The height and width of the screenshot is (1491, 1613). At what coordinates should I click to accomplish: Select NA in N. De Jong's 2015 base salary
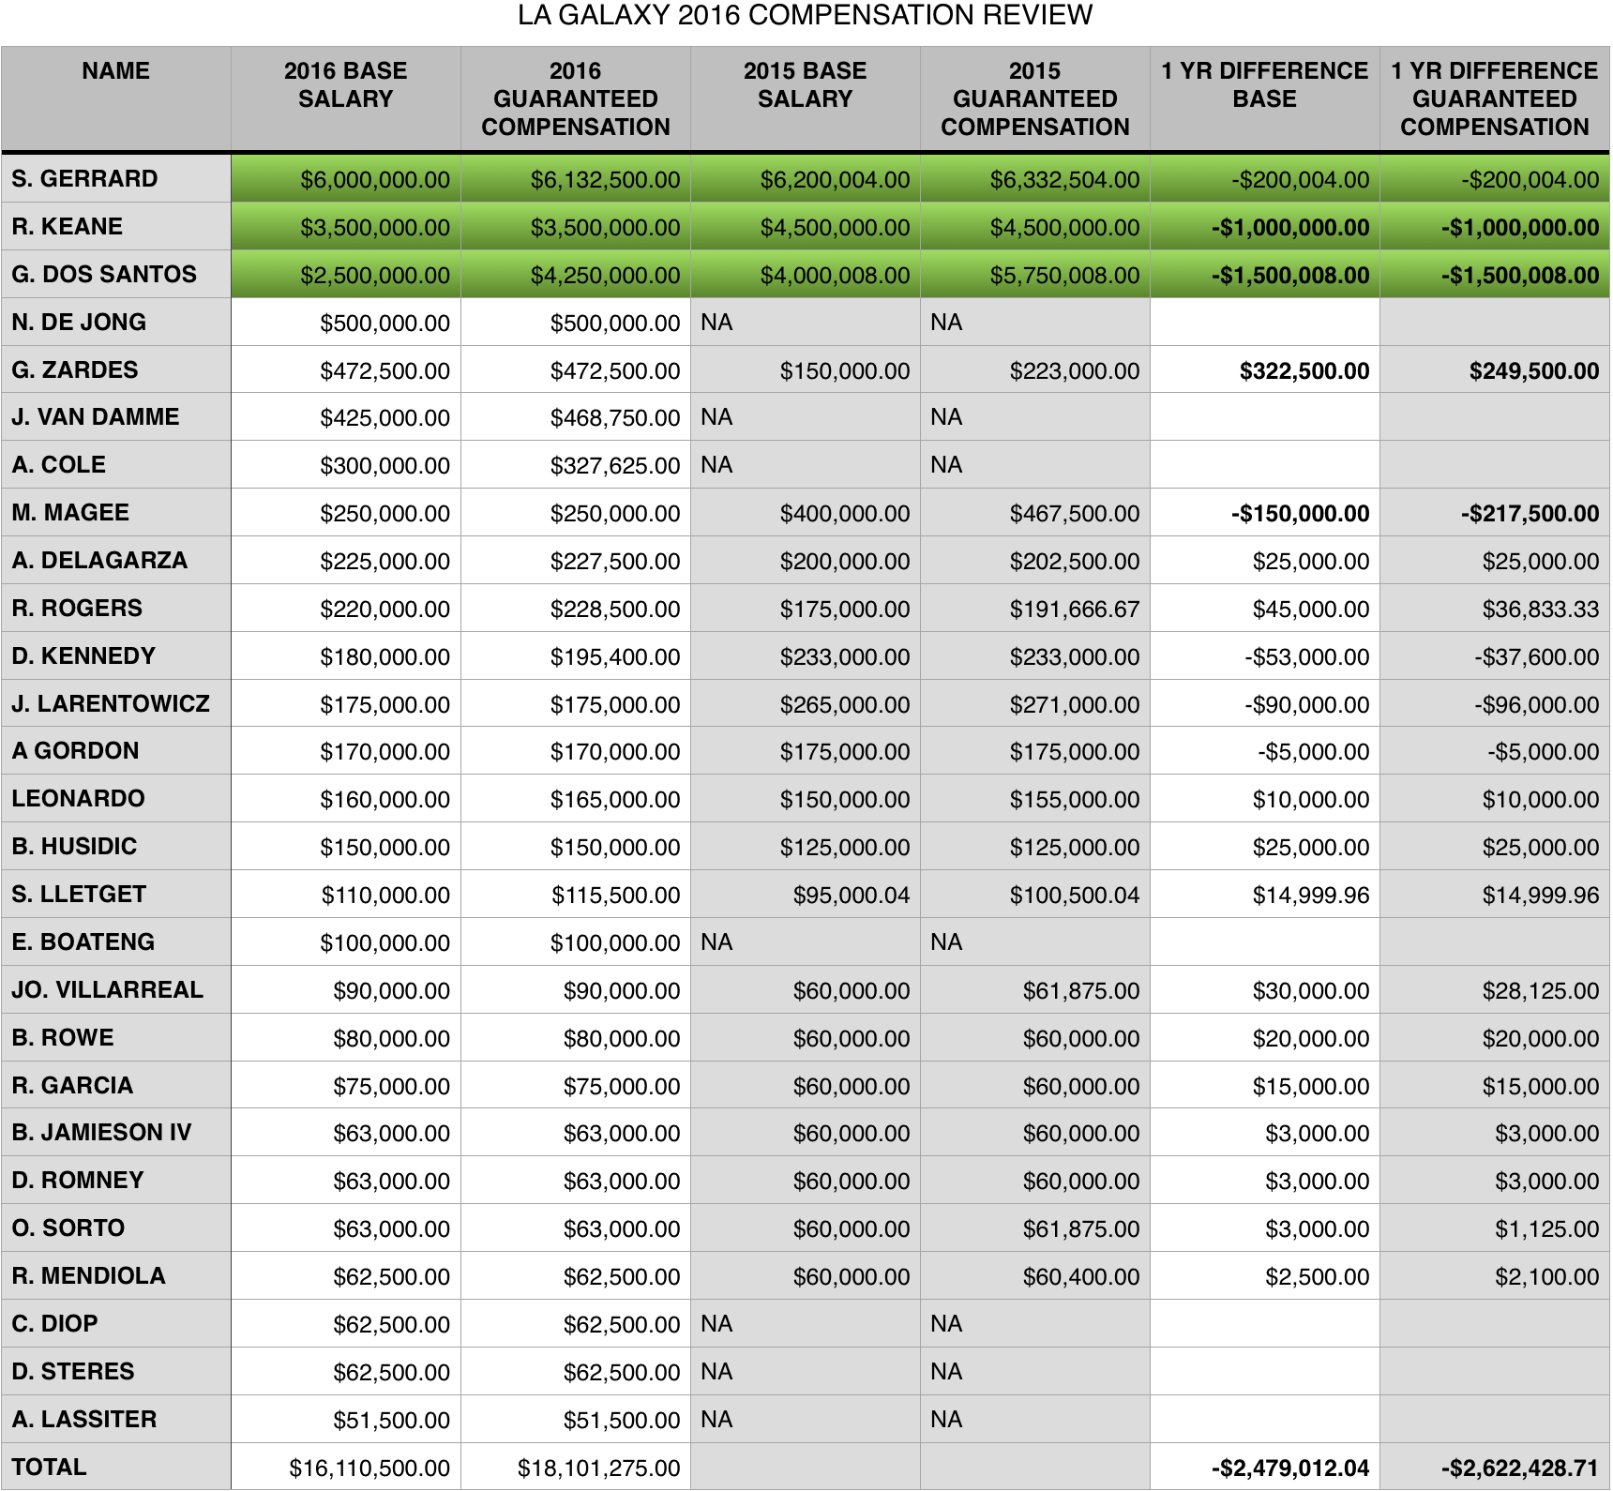coord(806,322)
